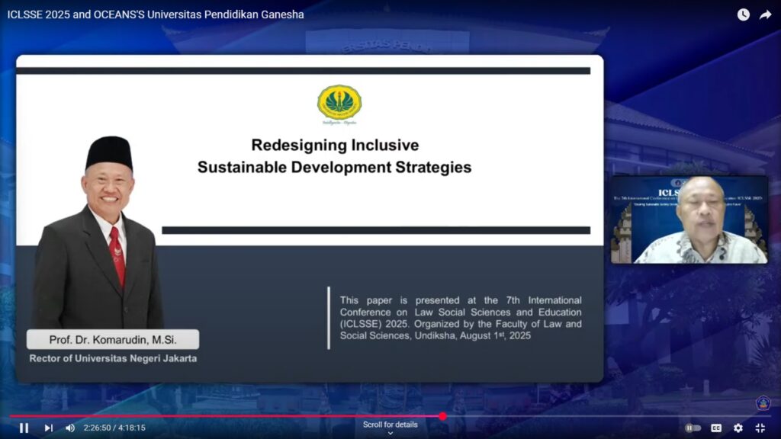Click the green and yellow university logo on the slide

click(339, 104)
